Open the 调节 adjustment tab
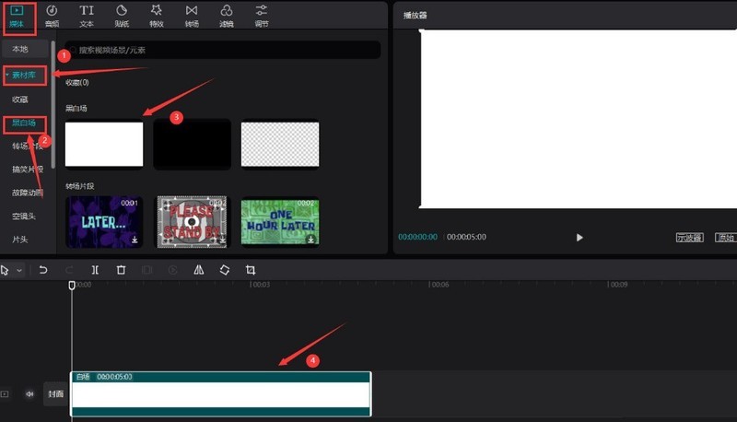This screenshot has width=737, height=422. (x=262, y=16)
